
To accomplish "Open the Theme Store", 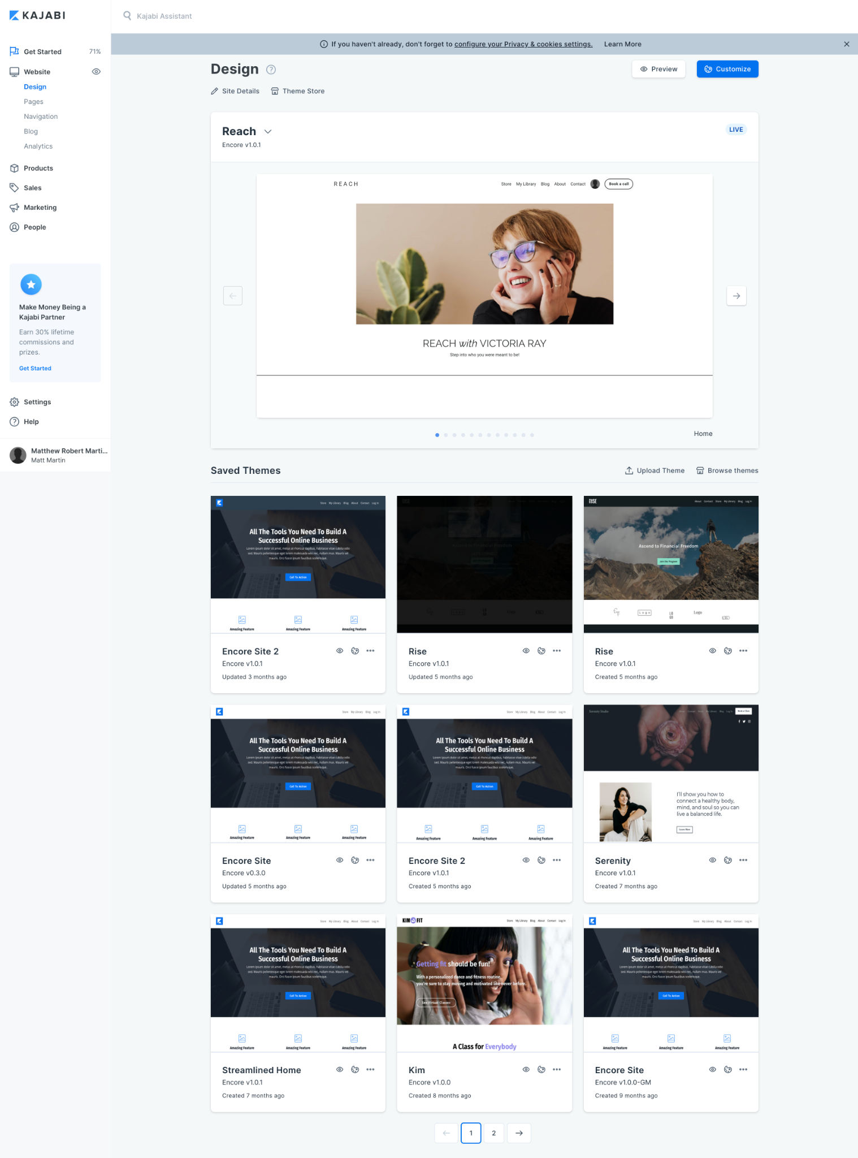I will click(x=298, y=91).
